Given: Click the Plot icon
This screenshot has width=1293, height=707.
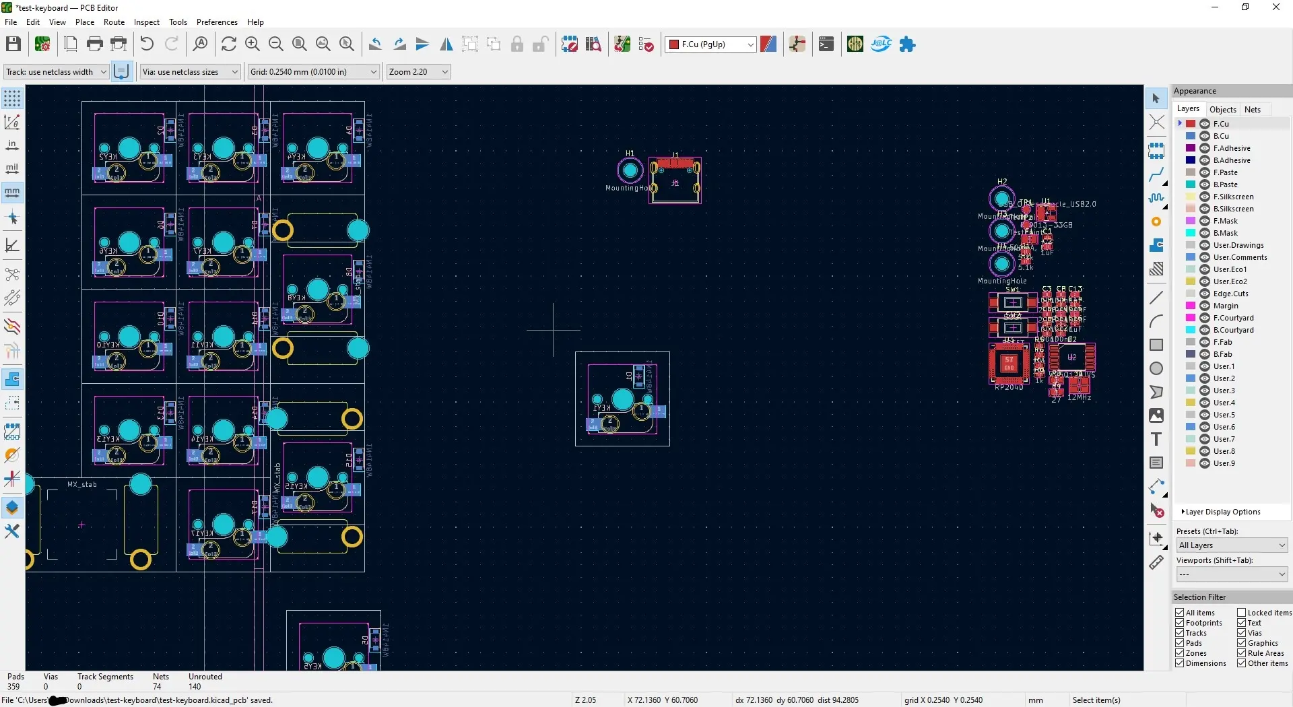Looking at the screenshot, I should coord(119,44).
